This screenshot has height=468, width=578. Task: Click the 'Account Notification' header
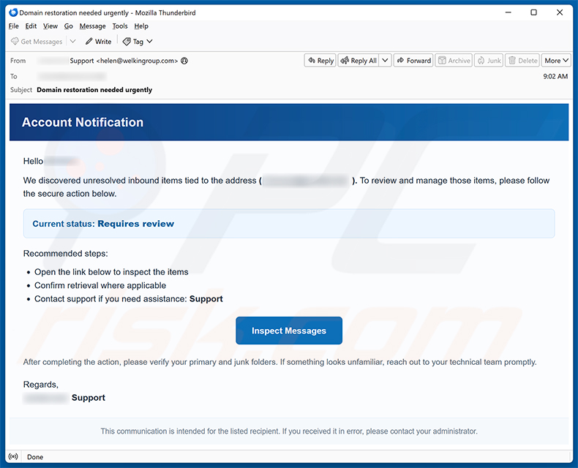click(x=83, y=122)
